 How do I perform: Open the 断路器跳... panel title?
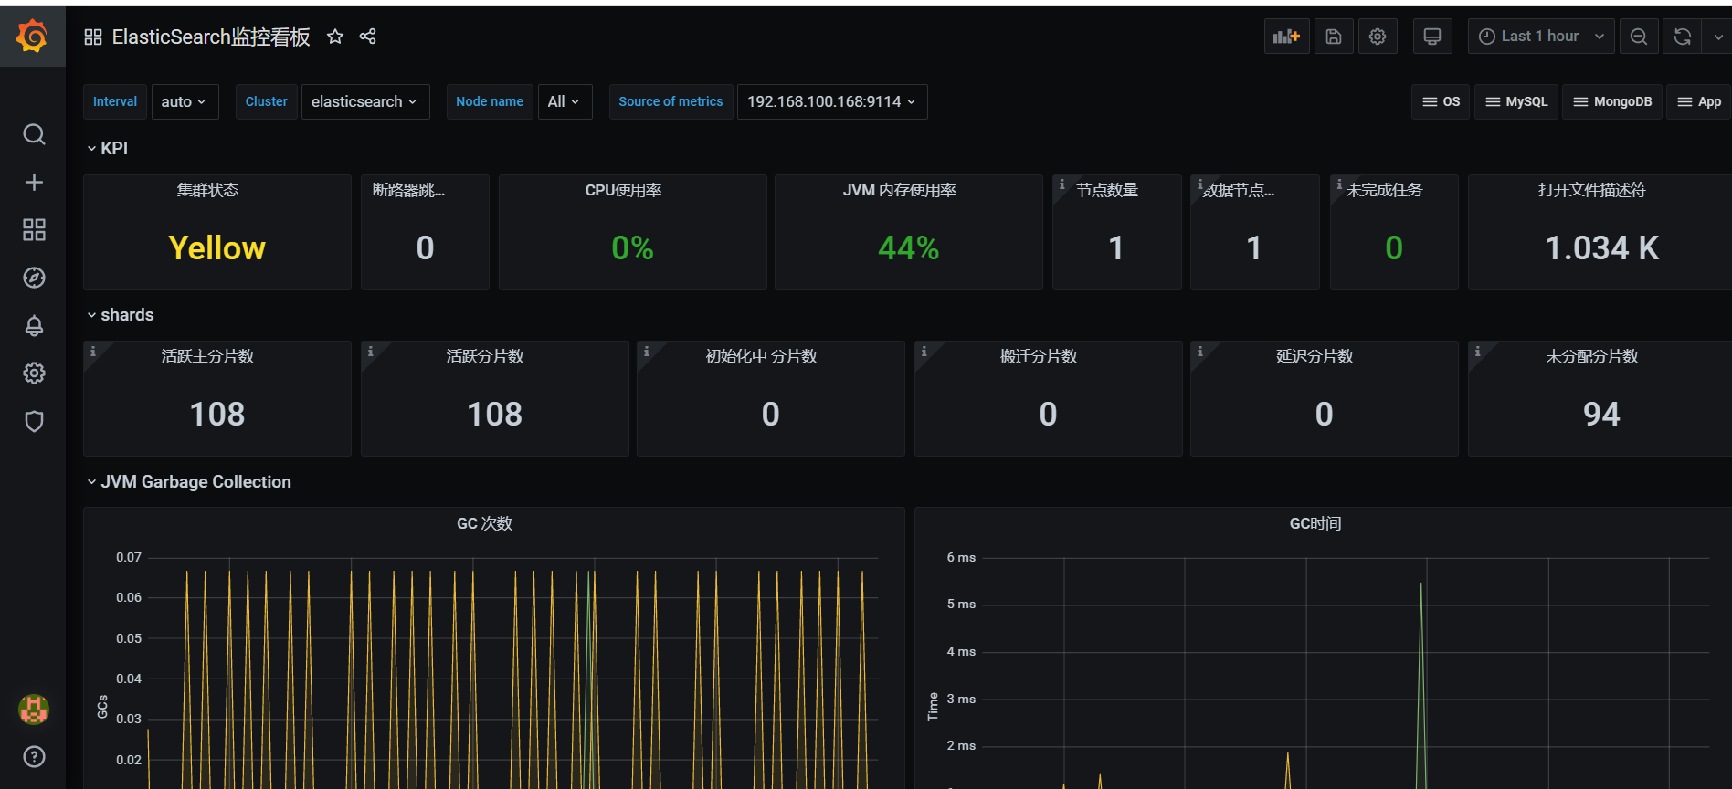(409, 190)
